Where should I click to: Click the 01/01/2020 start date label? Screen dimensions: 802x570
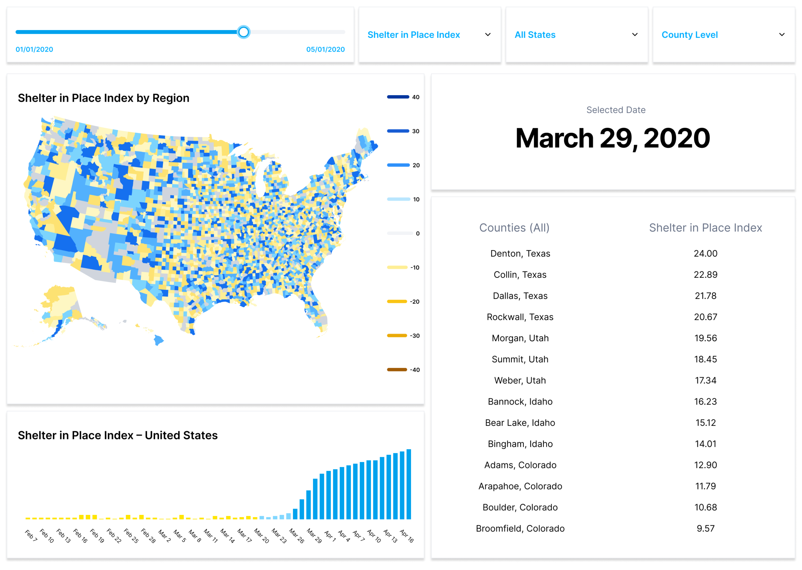(x=34, y=49)
